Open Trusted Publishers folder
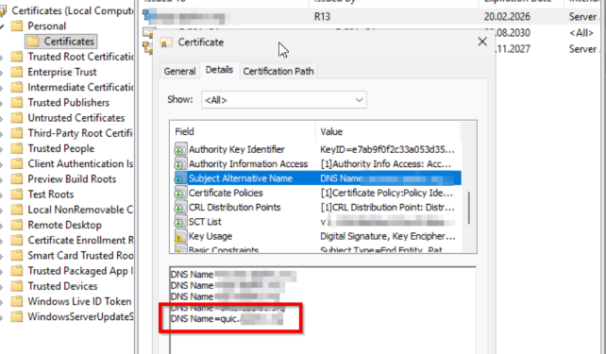 click(68, 102)
